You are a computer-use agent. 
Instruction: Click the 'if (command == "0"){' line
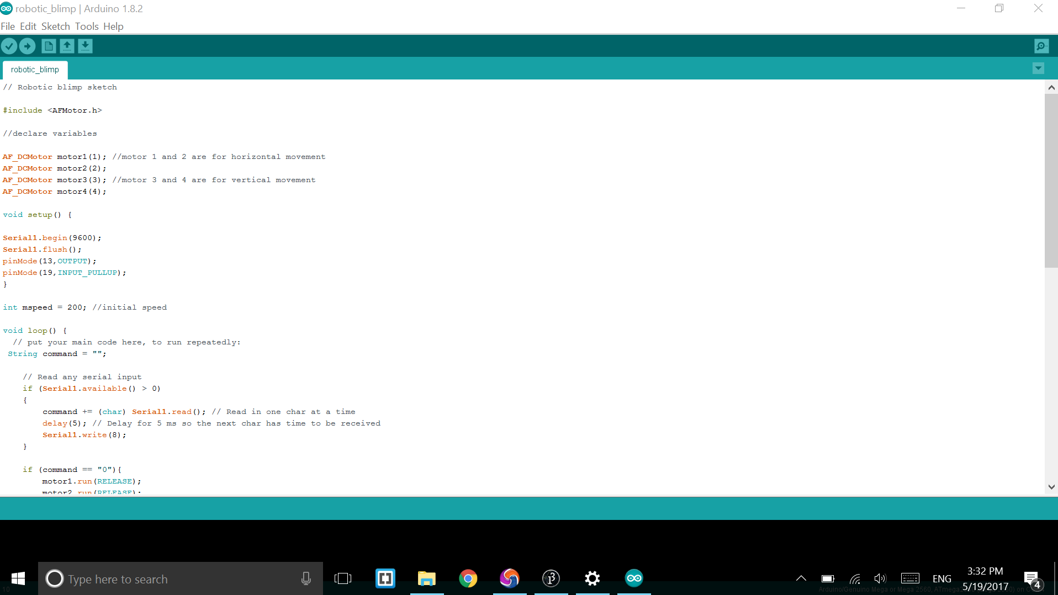click(x=72, y=470)
